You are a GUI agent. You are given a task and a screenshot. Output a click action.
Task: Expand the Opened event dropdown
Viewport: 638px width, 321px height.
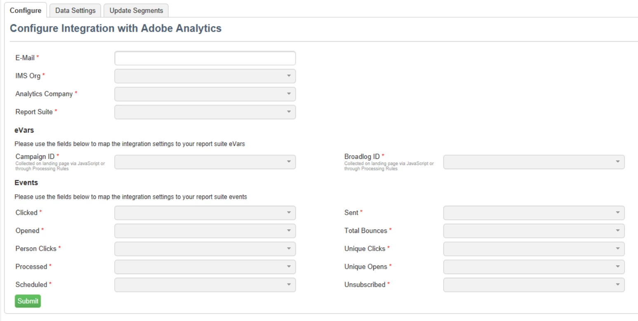pos(205,230)
